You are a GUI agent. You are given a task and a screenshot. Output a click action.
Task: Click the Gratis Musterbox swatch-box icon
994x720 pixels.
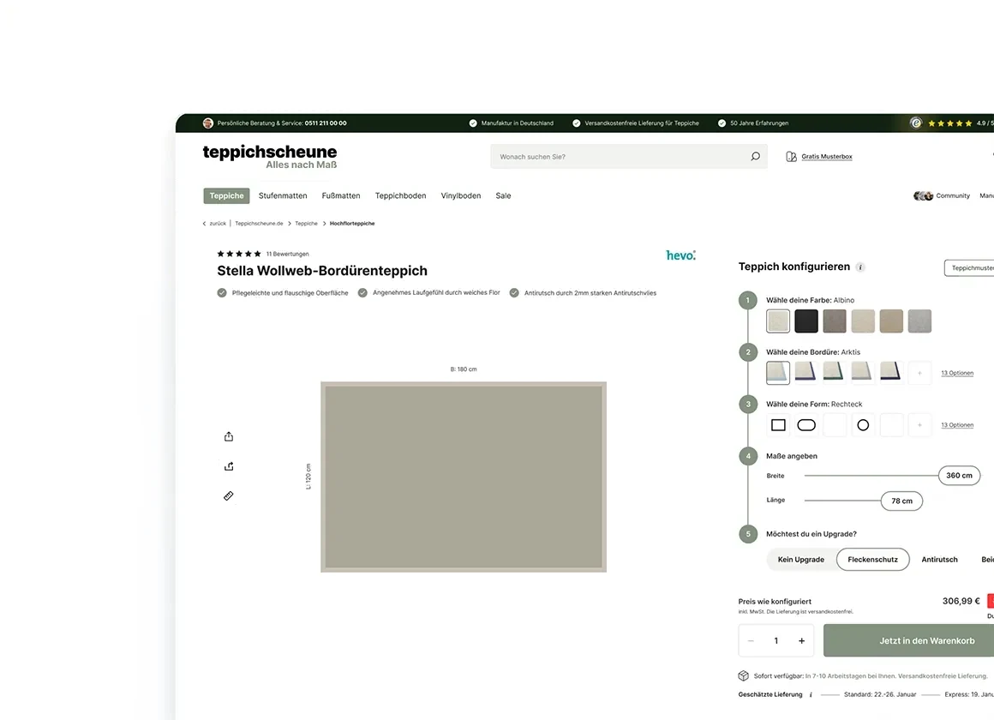click(x=791, y=157)
